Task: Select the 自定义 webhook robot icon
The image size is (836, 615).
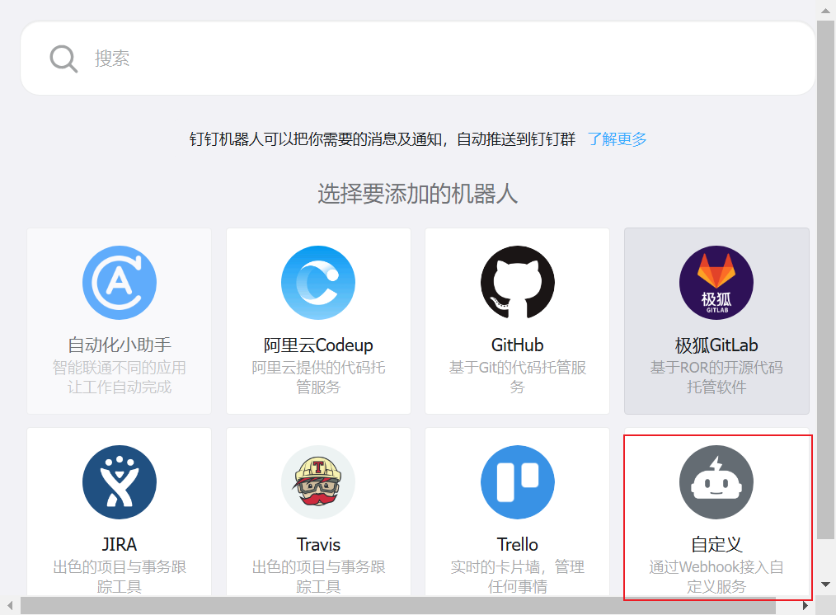Action: pyautogui.click(x=716, y=481)
